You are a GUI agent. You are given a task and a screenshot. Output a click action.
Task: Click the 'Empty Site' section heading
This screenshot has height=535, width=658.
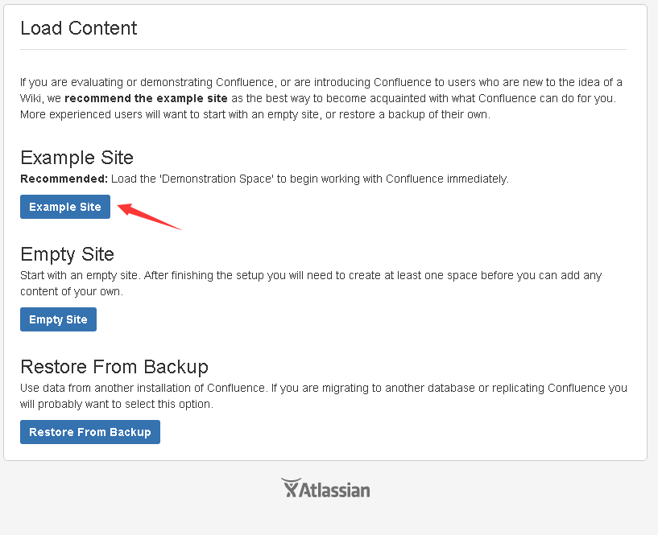67,254
